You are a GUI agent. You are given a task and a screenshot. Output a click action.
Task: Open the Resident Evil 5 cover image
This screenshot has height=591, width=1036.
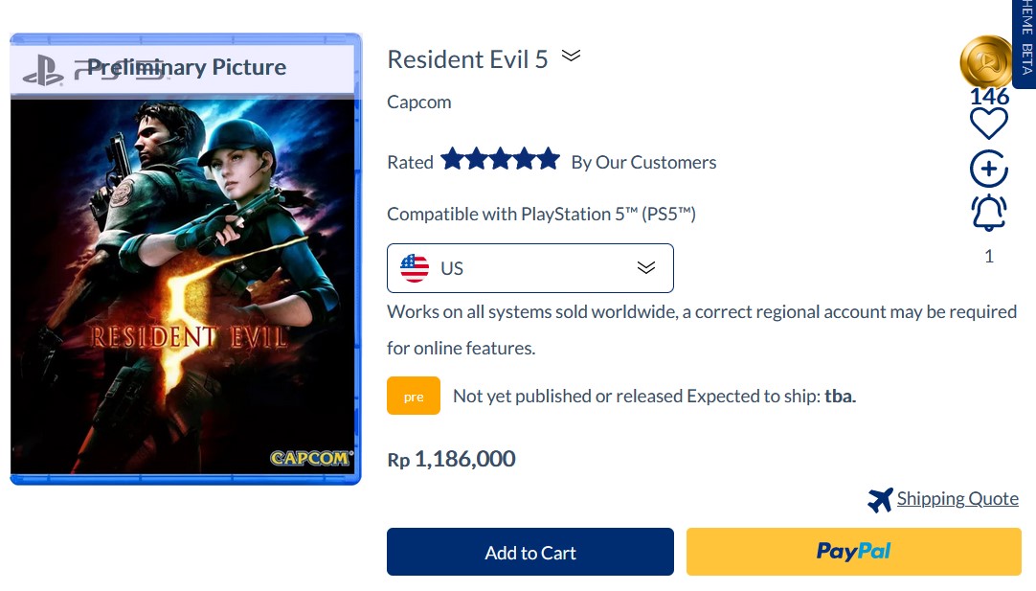point(186,260)
